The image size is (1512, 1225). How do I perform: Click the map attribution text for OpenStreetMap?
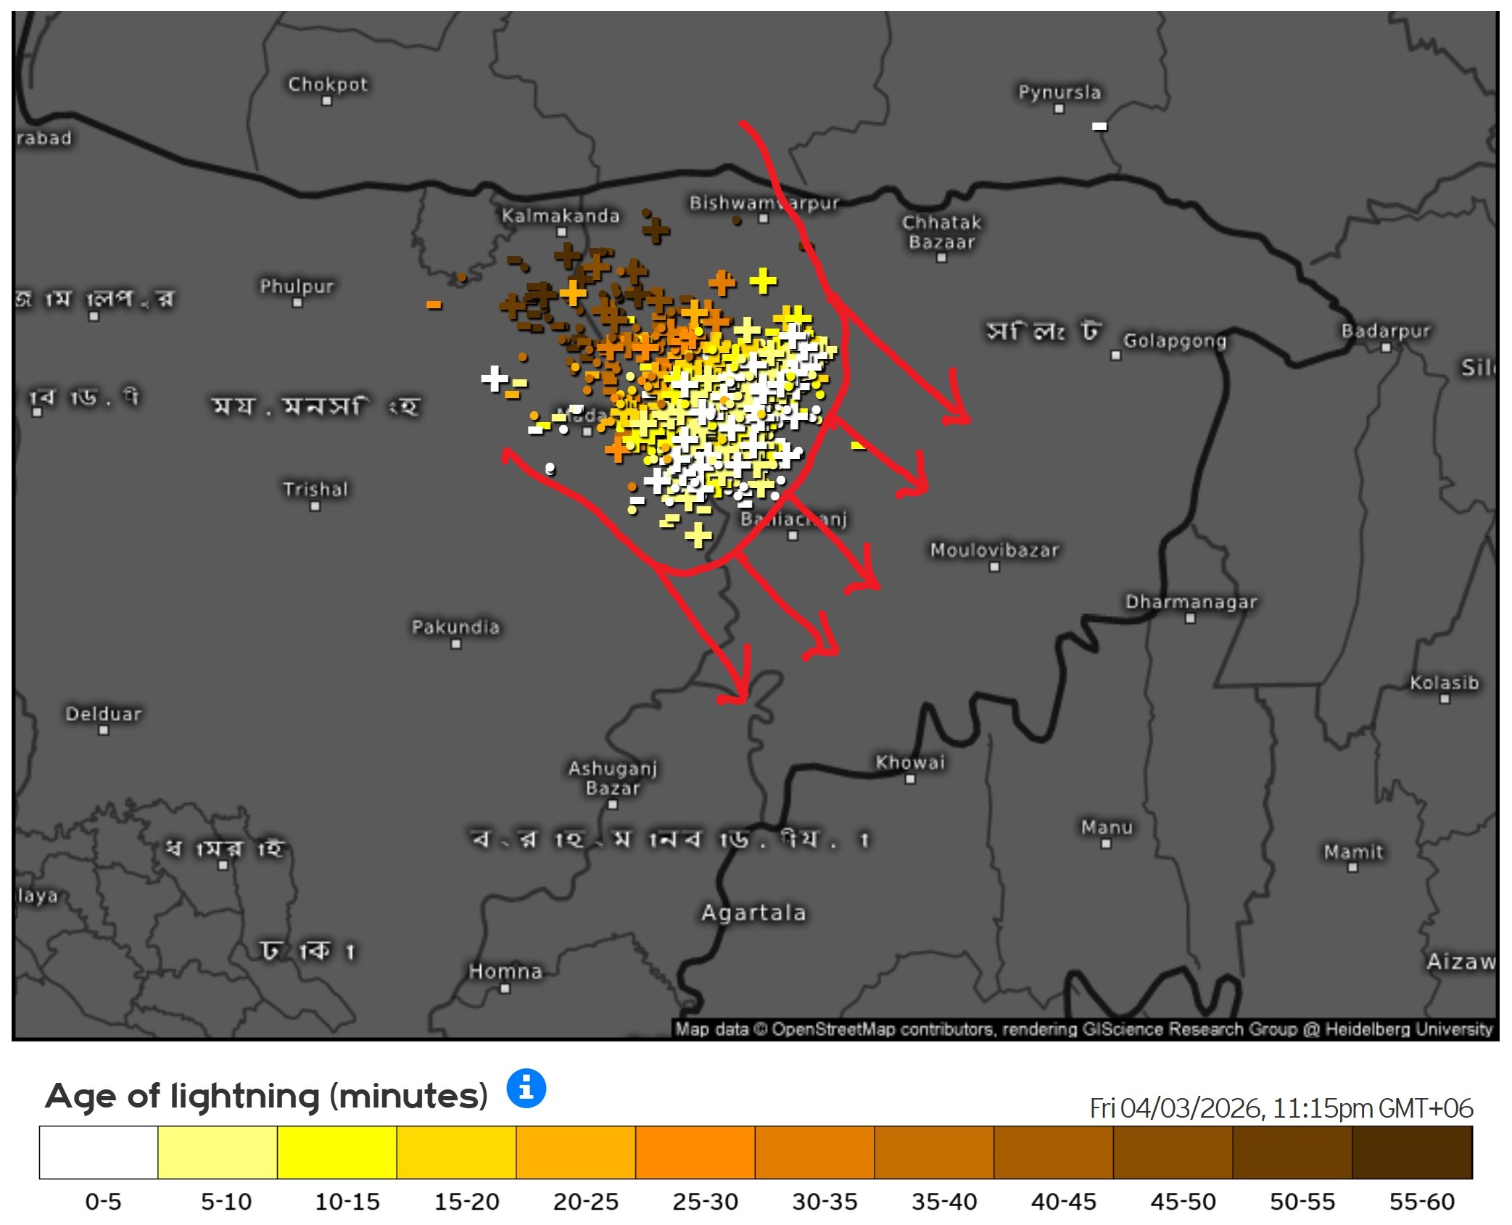pos(834,1028)
